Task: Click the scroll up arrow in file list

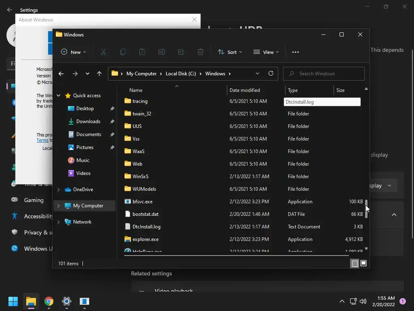Action: pos(366,89)
